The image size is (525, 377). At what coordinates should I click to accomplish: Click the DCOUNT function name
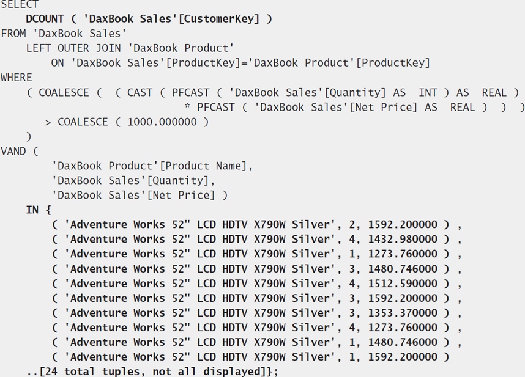coord(45,19)
